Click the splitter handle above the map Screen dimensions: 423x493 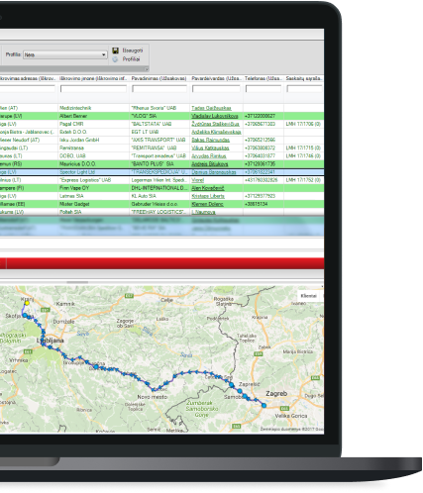pos(77,282)
